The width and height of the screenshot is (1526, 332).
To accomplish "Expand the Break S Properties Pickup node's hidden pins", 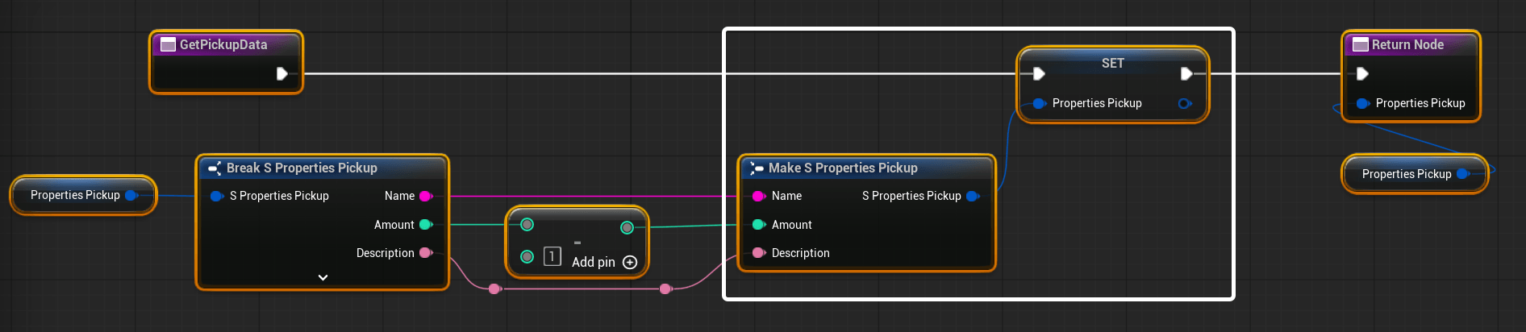I will click(323, 277).
